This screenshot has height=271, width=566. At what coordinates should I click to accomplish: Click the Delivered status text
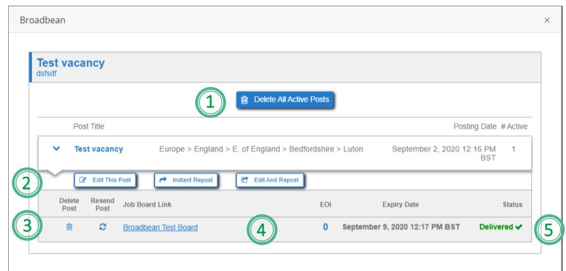pyautogui.click(x=496, y=226)
